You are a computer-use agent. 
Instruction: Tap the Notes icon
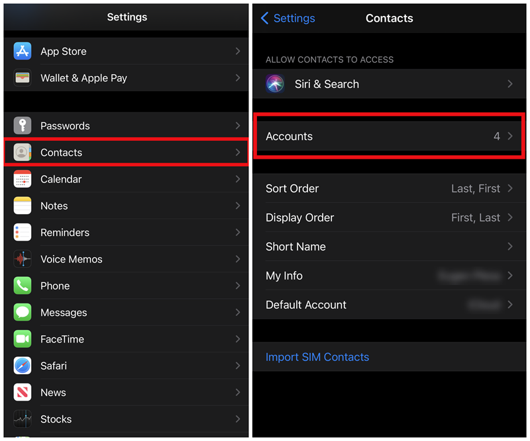(x=23, y=206)
